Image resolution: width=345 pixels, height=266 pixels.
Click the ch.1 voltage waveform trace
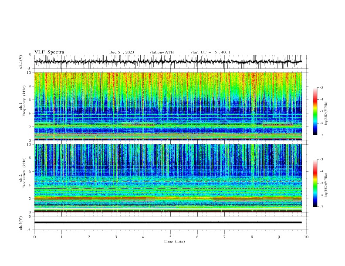point(168,62)
